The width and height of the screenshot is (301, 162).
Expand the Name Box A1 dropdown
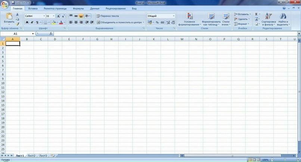(33, 34)
